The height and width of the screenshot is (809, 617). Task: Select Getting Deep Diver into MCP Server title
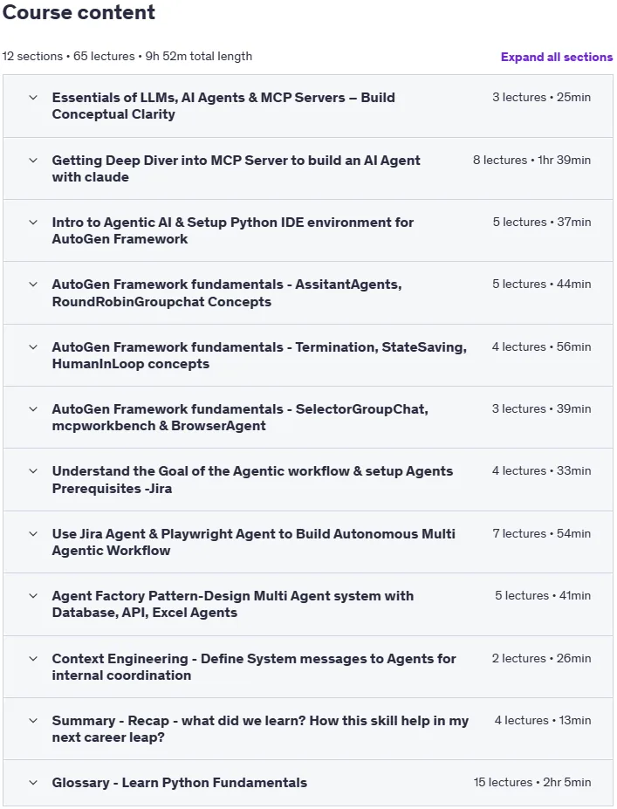click(x=236, y=168)
